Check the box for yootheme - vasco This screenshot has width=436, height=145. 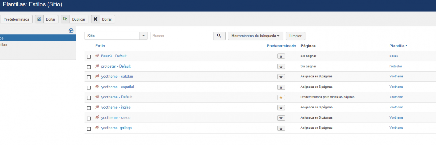coord(89,119)
